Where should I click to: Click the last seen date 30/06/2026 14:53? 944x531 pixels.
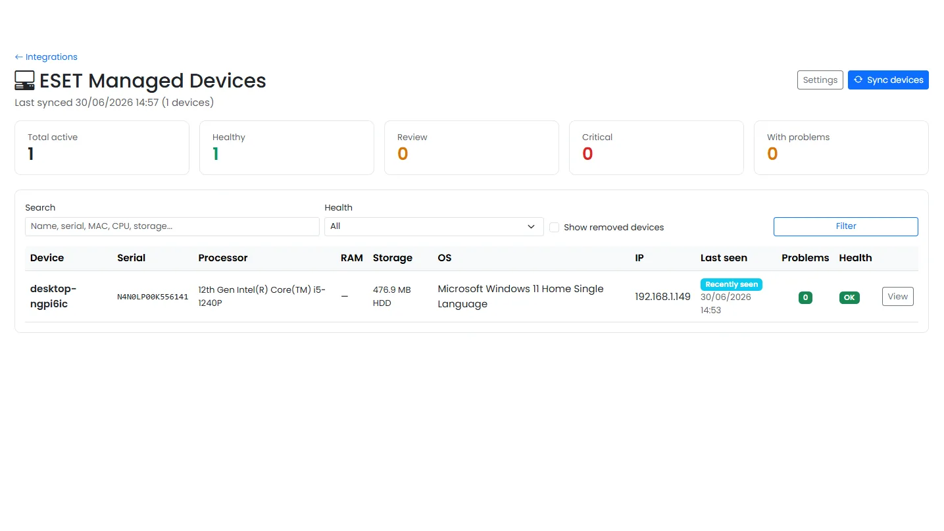(726, 303)
